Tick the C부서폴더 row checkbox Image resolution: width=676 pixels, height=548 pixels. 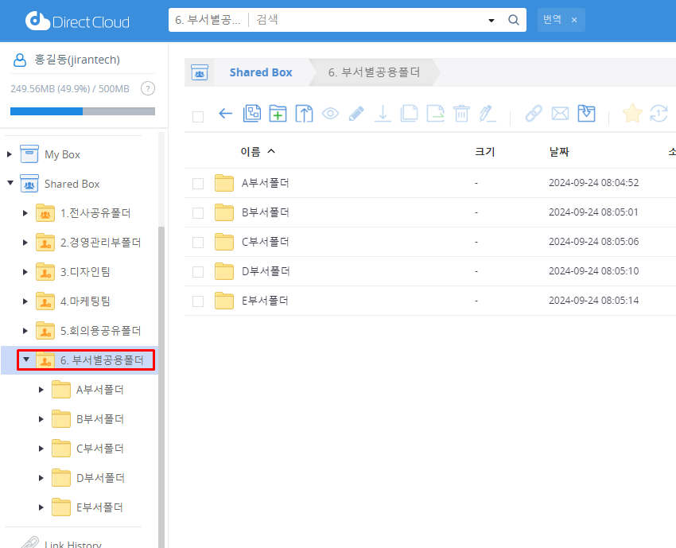click(x=198, y=243)
